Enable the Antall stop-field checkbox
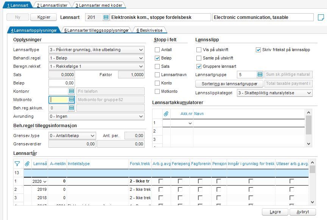 157,50
